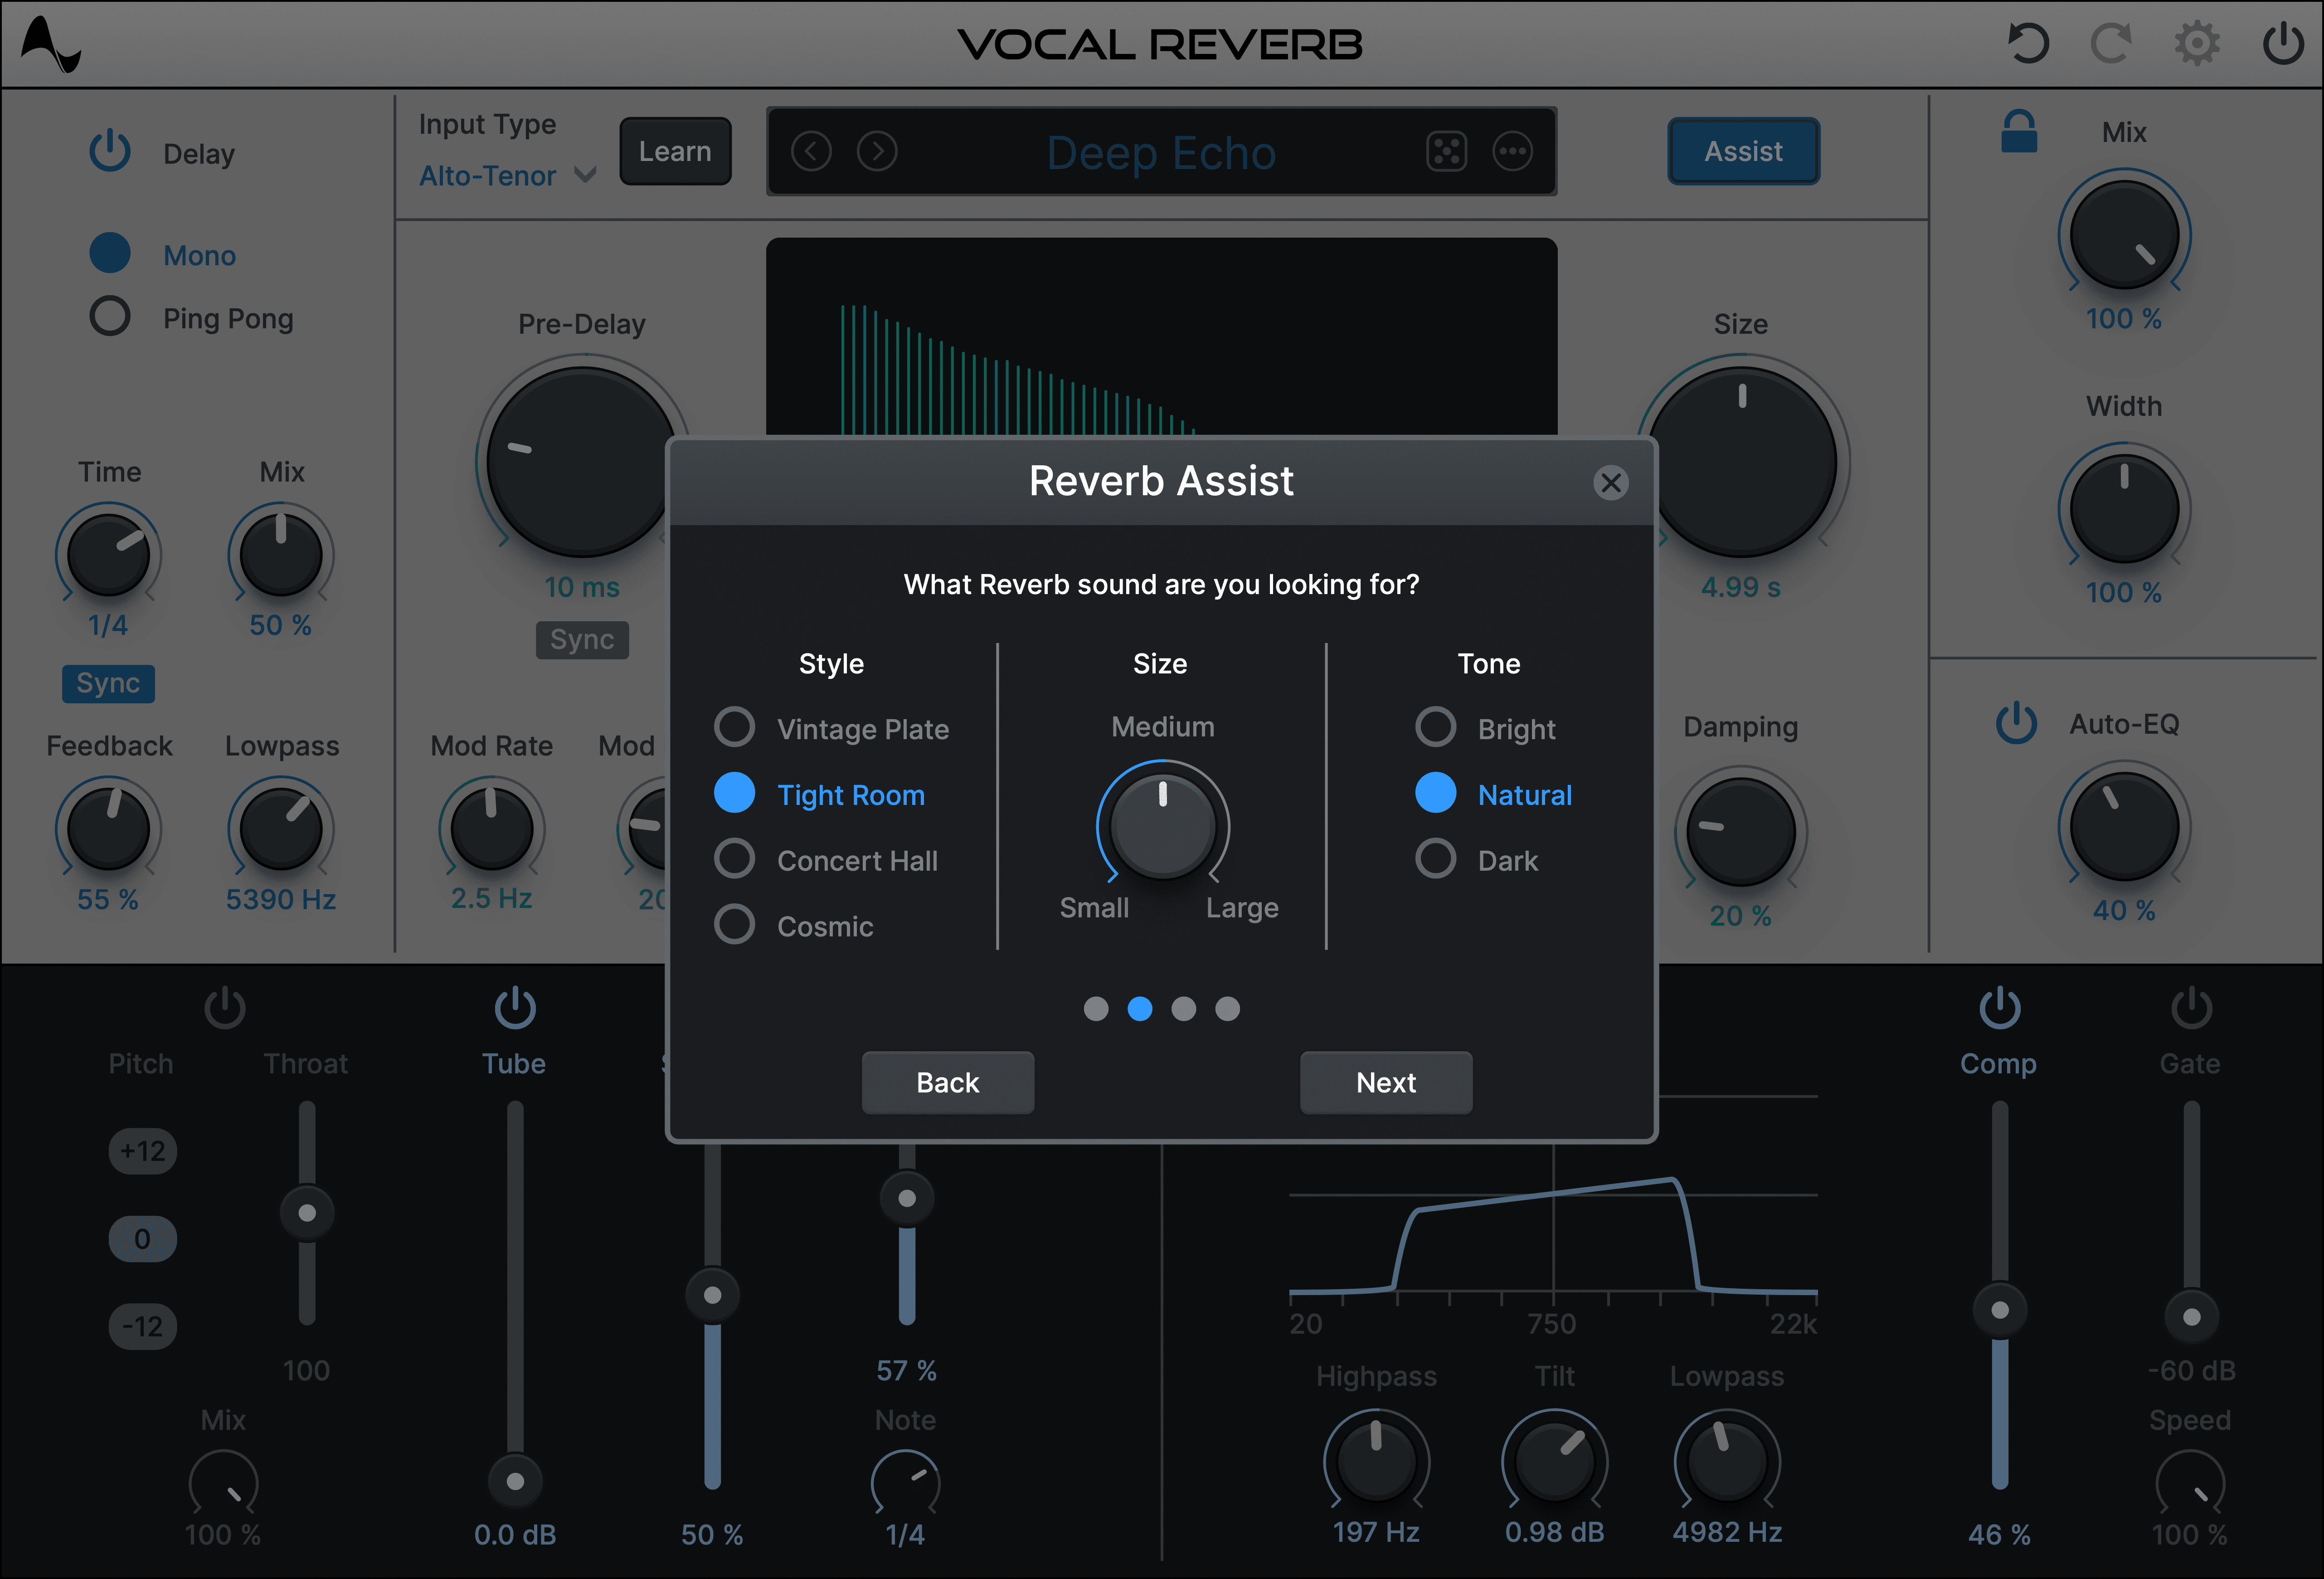
Task: Go to first assist page dot
Action: pyautogui.click(x=1096, y=1008)
